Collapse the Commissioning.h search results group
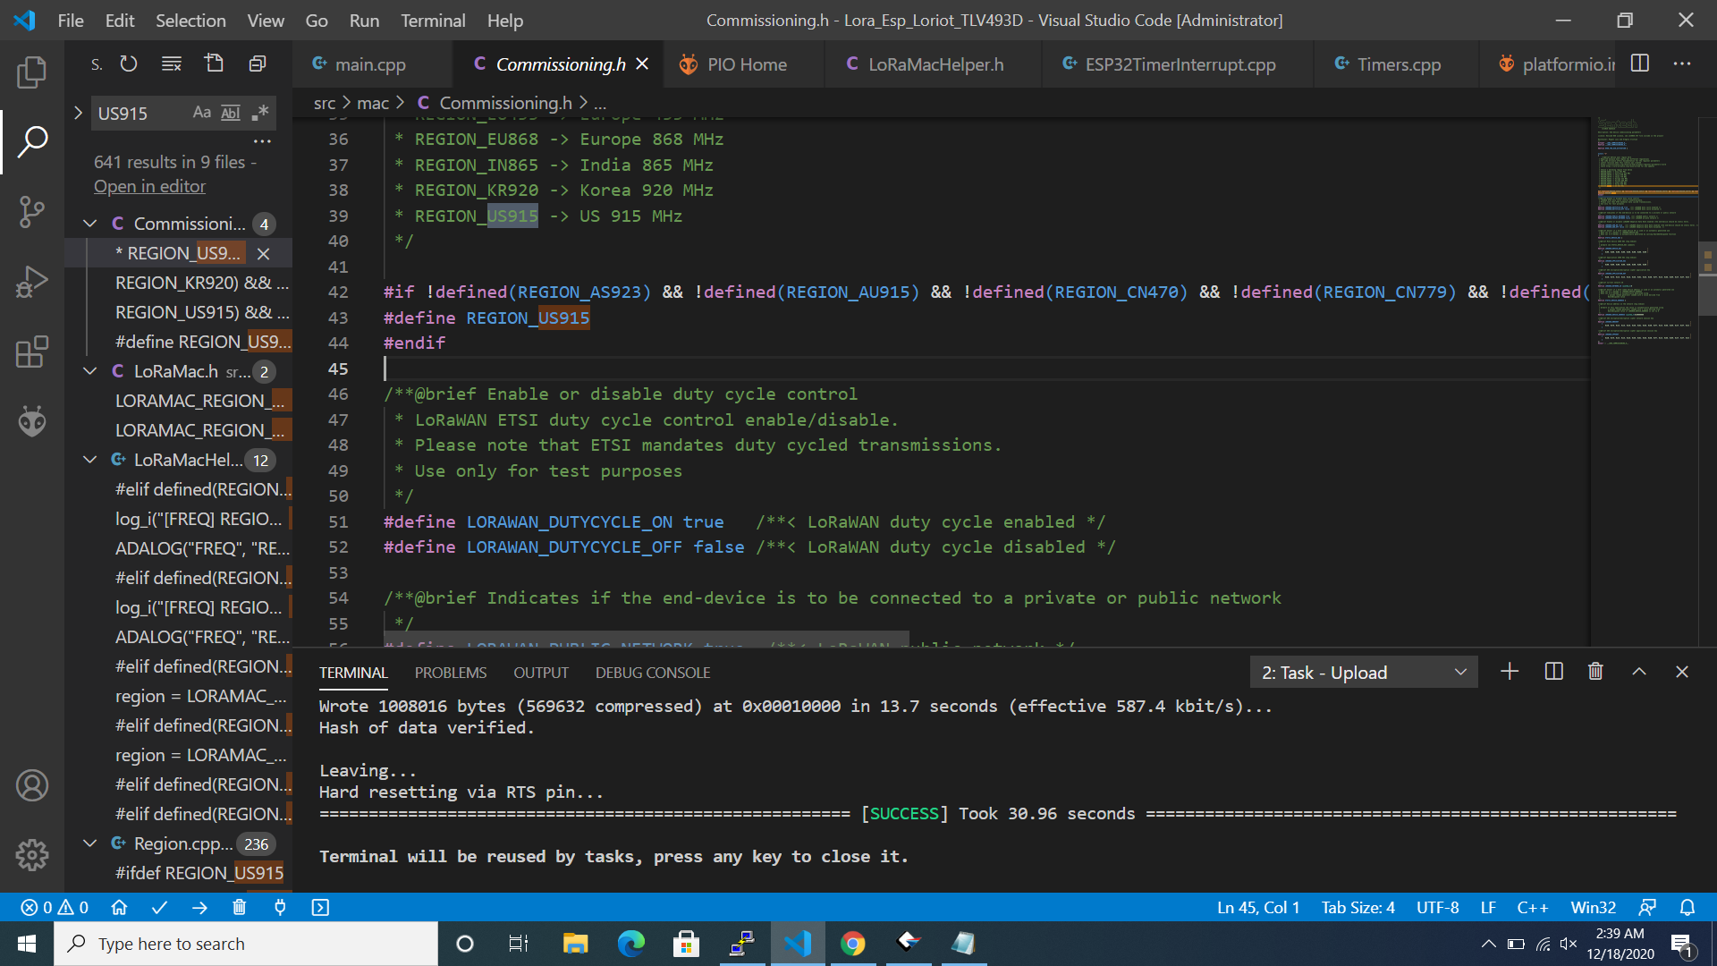Viewport: 1717px width, 966px height. point(89,223)
